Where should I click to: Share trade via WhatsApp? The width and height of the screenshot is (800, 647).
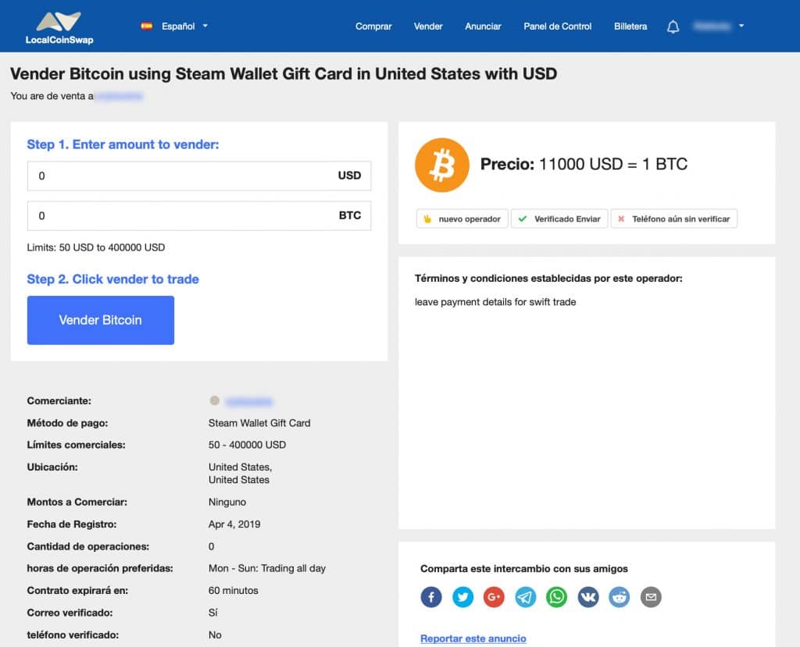(556, 597)
